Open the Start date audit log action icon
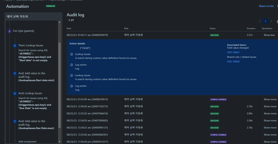 coord(15,73)
